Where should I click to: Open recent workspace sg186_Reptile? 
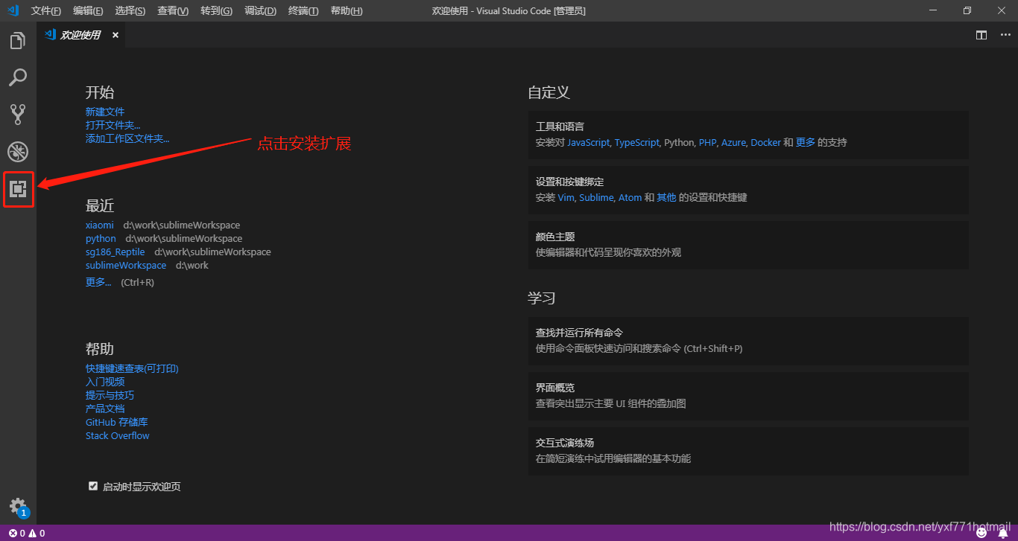pos(116,252)
